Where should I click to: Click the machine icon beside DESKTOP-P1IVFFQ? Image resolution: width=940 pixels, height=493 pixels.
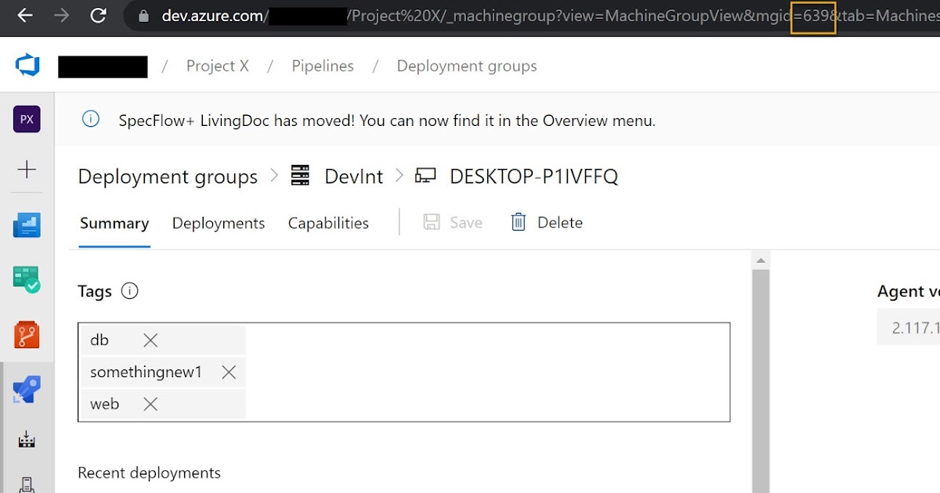426,175
